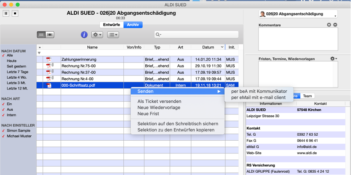Toggle the Aus type filter
This screenshot has width=351, height=175.
(x=10, y=109)
